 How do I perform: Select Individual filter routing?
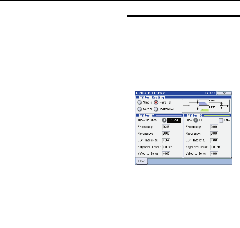coord(156,109)
